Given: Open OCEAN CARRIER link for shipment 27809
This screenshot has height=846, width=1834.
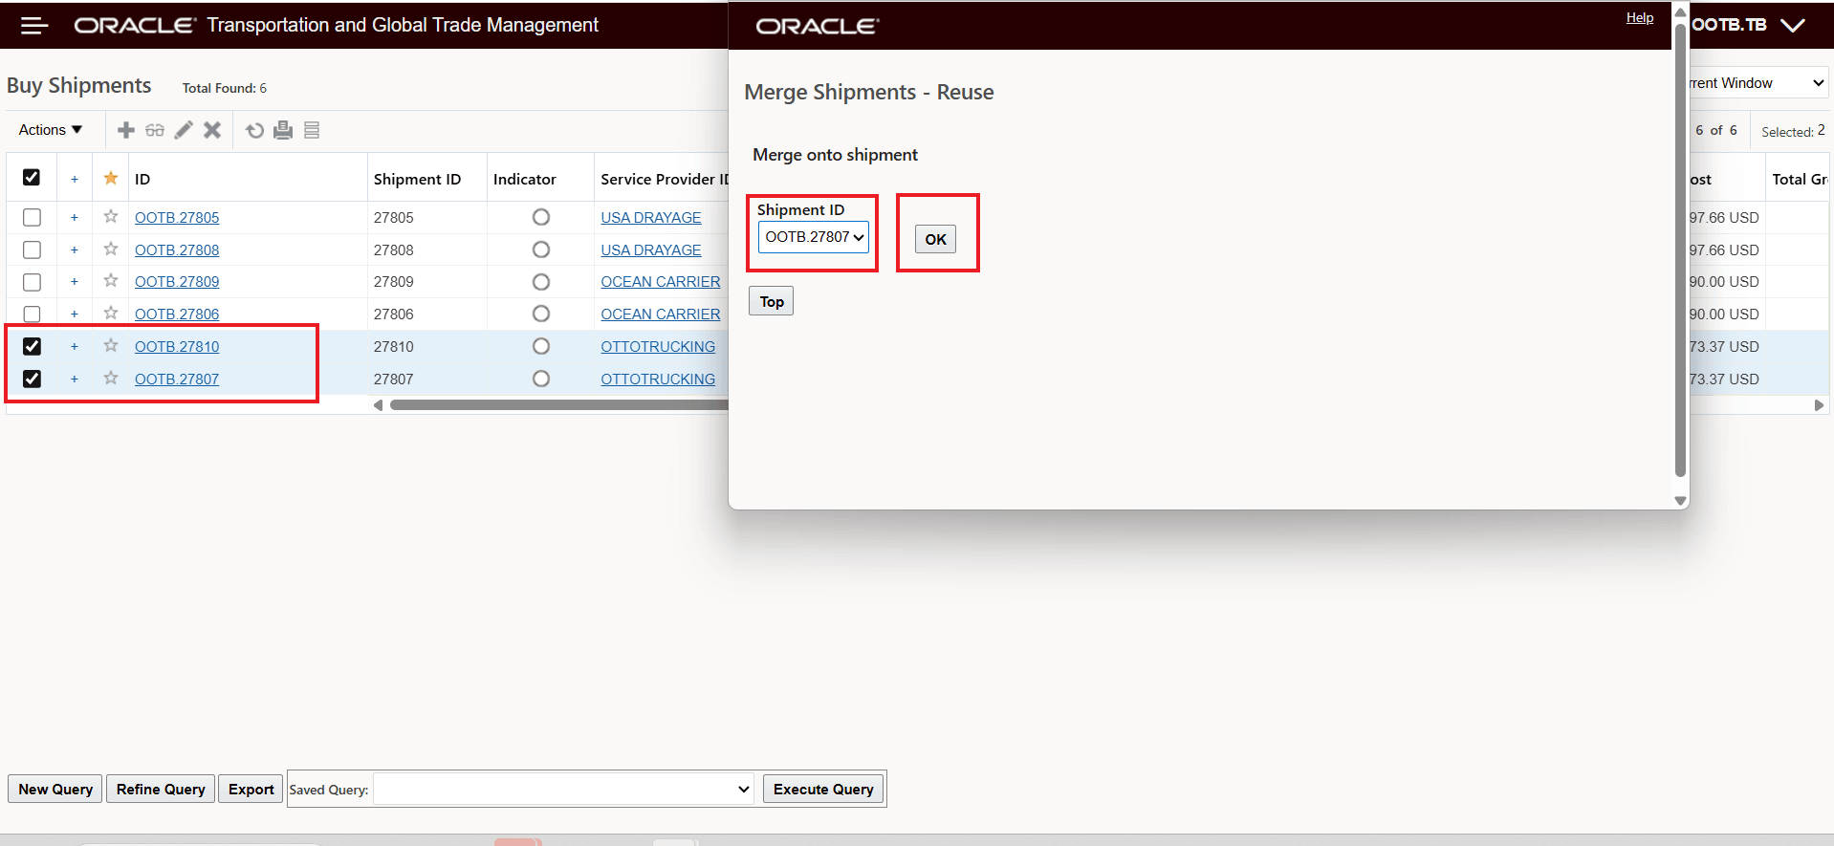Looking at the screenshot, I should point(661,282).
